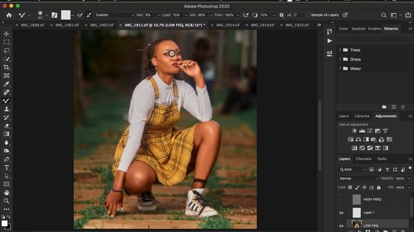Viewport: 414px width, 232px height.
Task: Create new pattern in Patterns panel
Action: (x=394, y=107)
